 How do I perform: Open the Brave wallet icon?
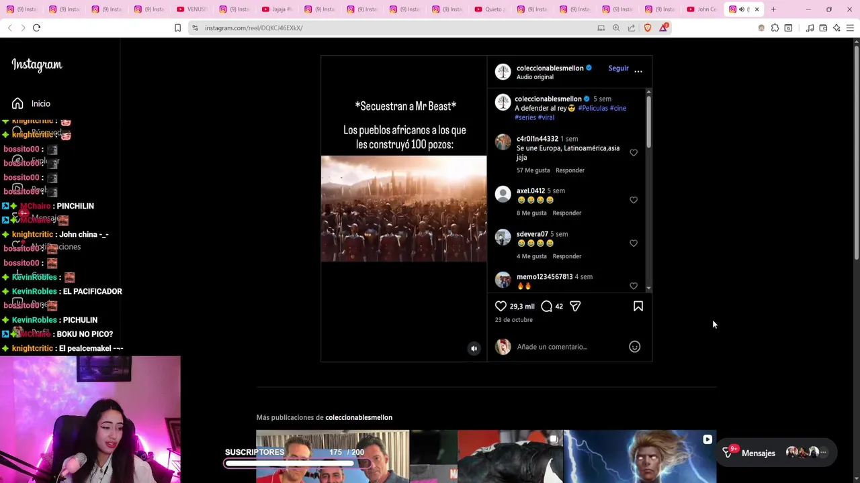[823, 28]
